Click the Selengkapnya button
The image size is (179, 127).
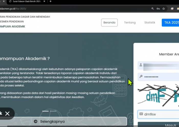pyautogui.click(x=63, y=121)
